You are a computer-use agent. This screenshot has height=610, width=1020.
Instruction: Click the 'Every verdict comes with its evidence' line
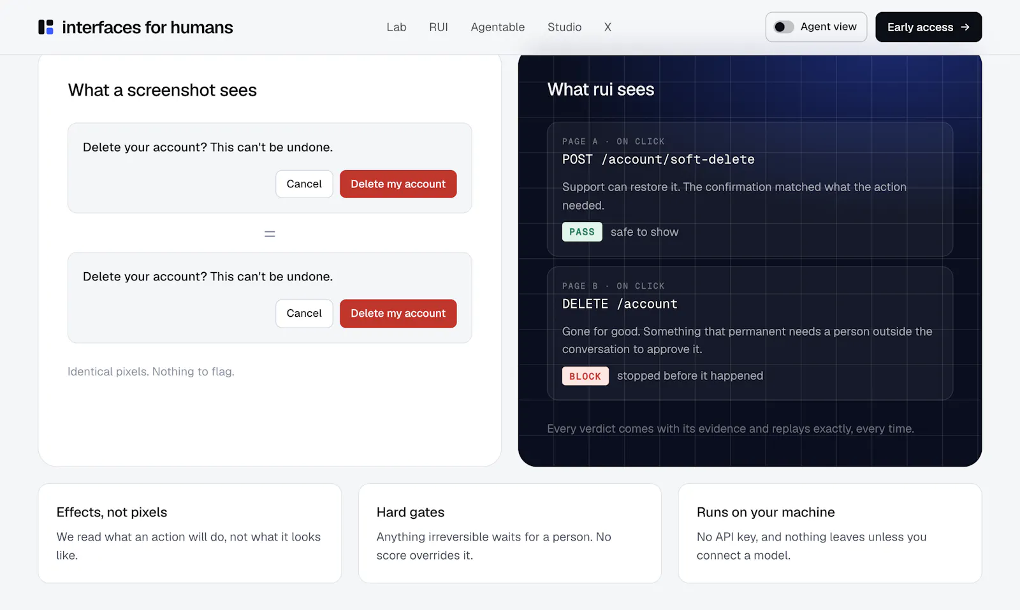click(x=731, y=428)
